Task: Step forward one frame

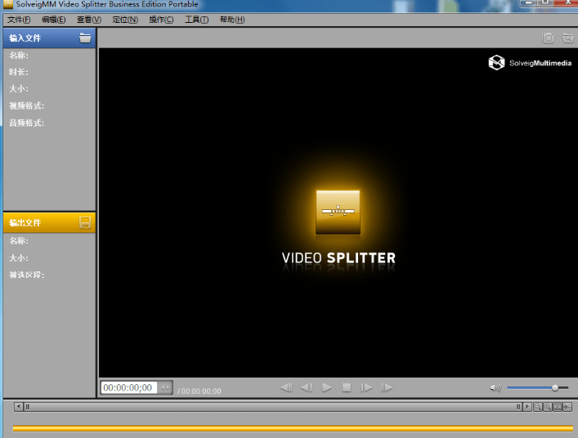Action: click(x=366, y=388)
